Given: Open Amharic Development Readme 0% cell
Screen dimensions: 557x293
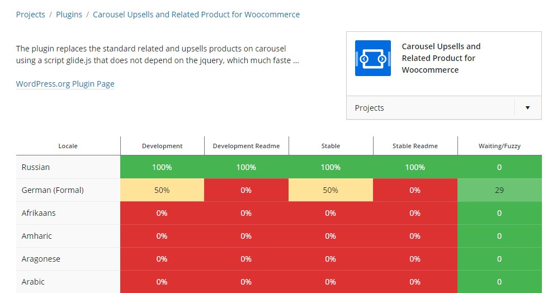Looking at the screenshot, I should tap(246, 236).
